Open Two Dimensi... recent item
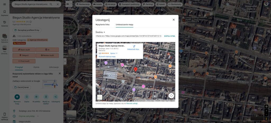Viewport: 271px width, 123px height. (5, 50)
